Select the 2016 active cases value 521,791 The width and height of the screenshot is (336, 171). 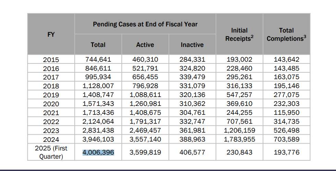tap(145, 68)
